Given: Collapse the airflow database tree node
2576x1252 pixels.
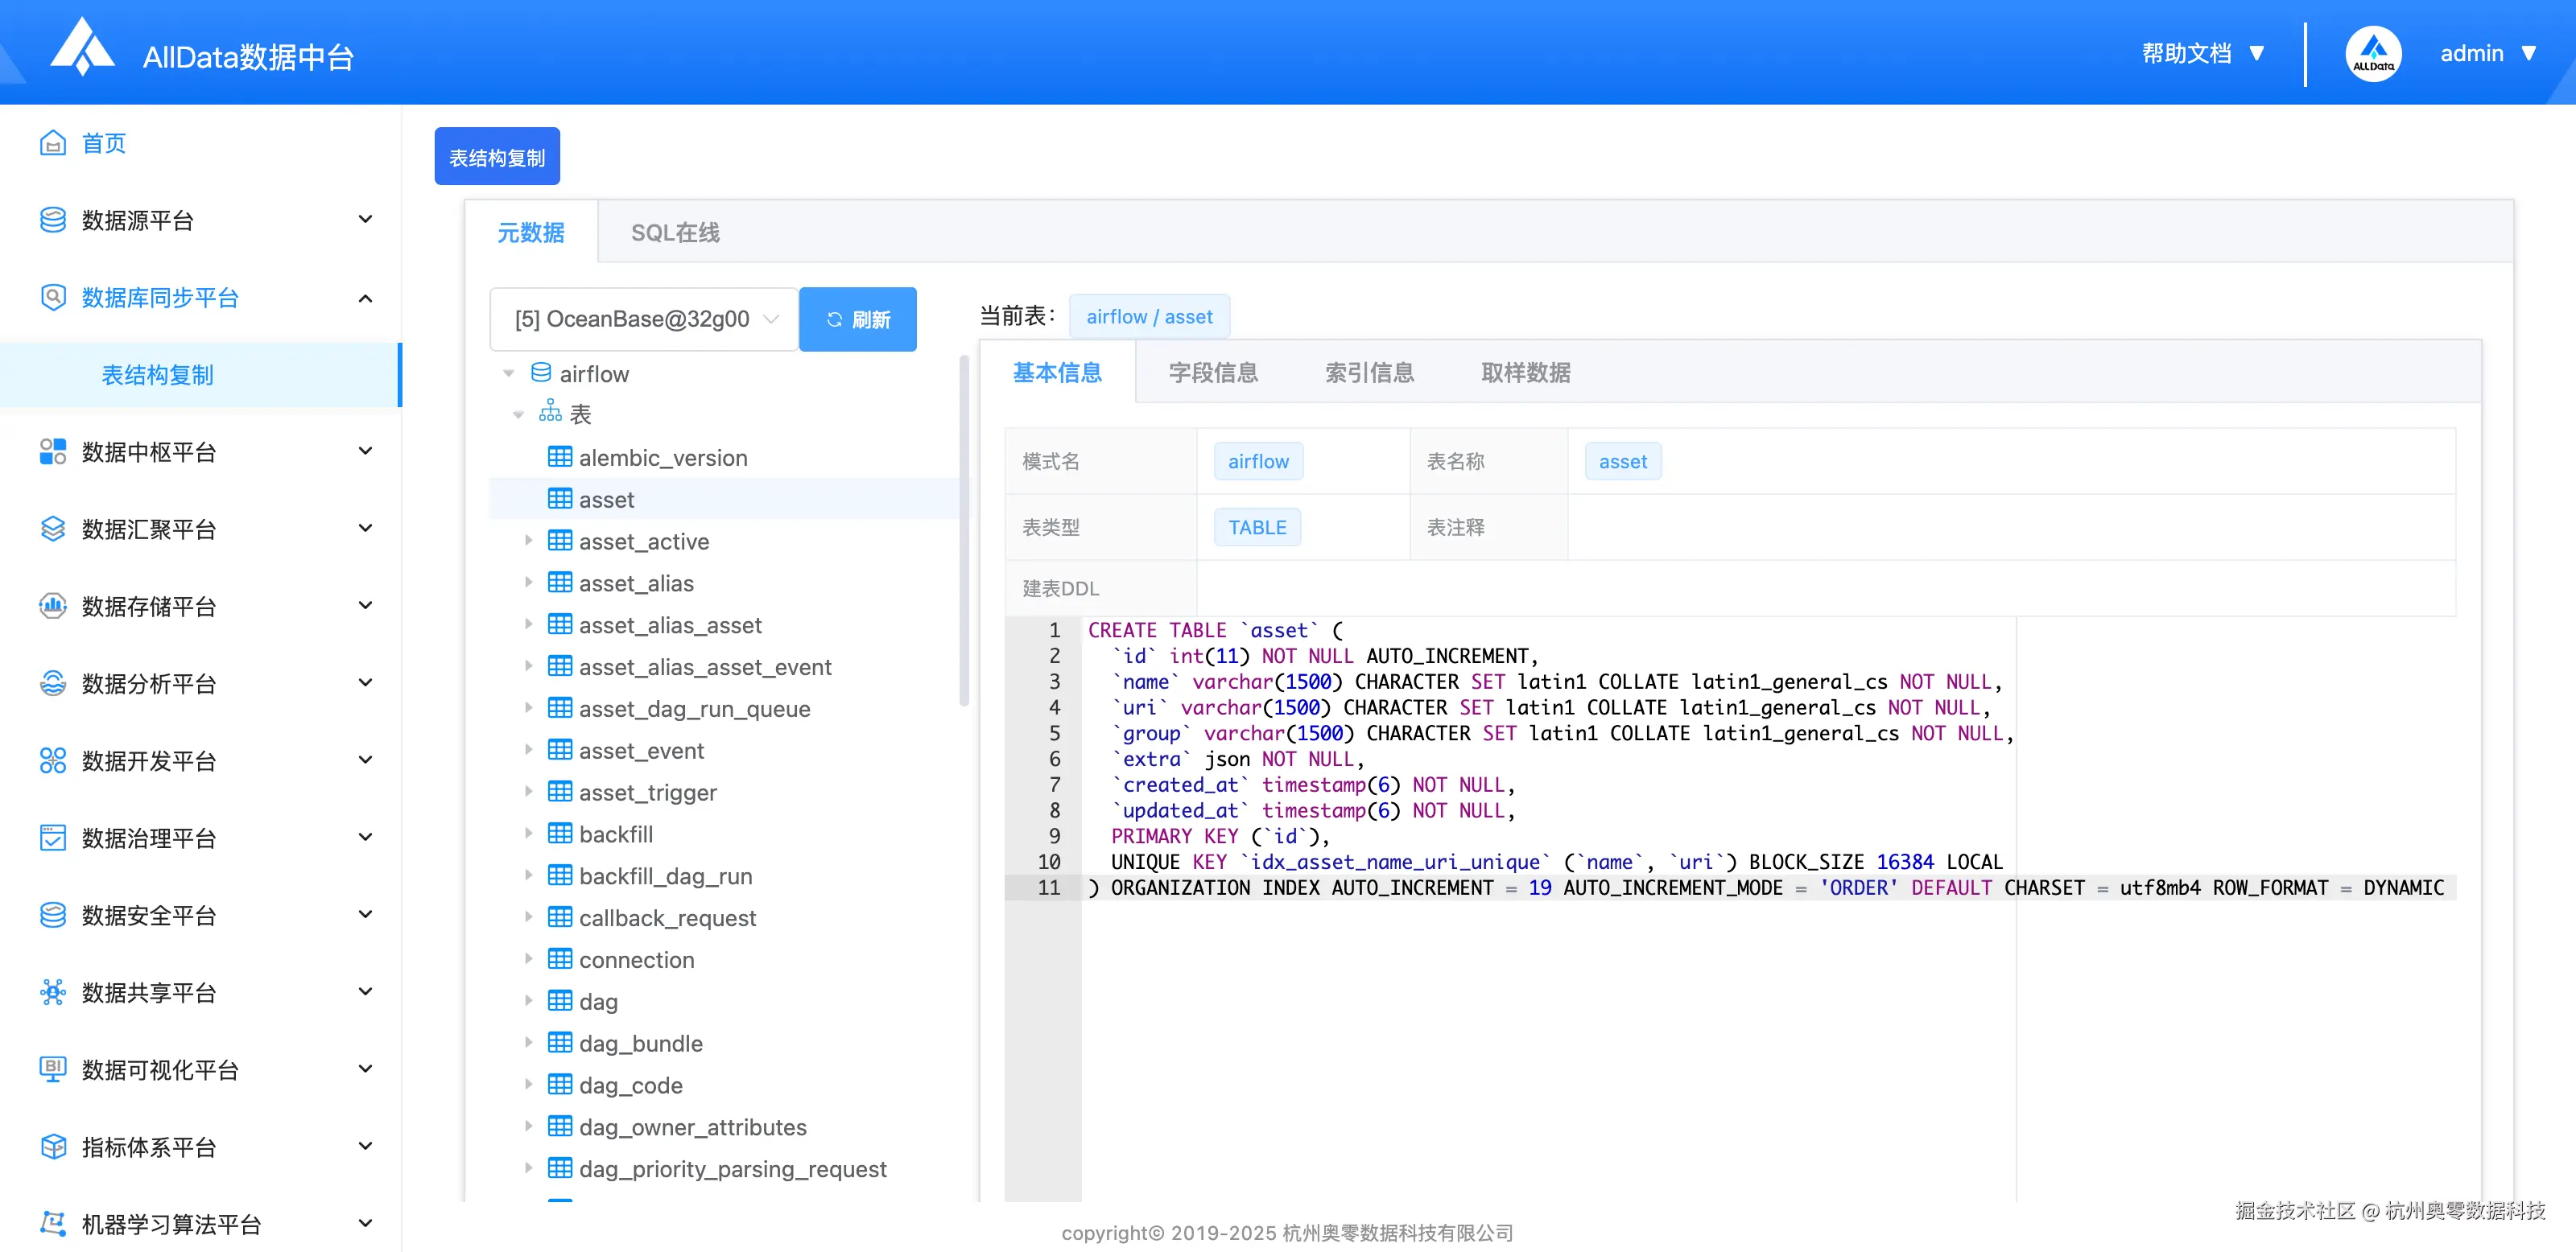Looking at the screenshot, I should coord(509,373).
